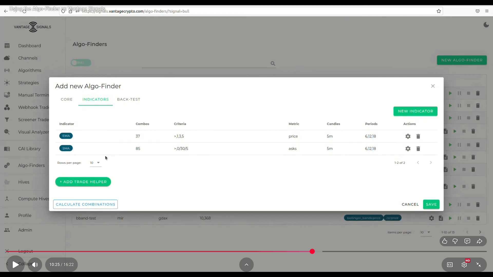
Task: Click video progress bar red scrubber
Action: click(312, 251)
